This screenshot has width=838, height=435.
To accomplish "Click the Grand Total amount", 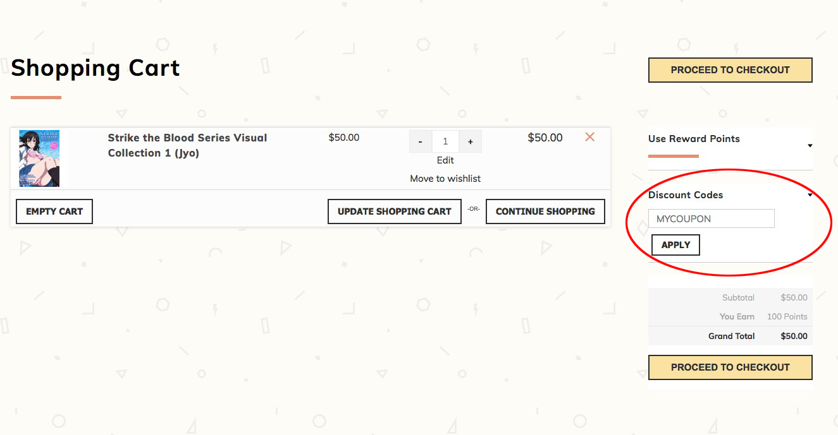I will [794, 336].
